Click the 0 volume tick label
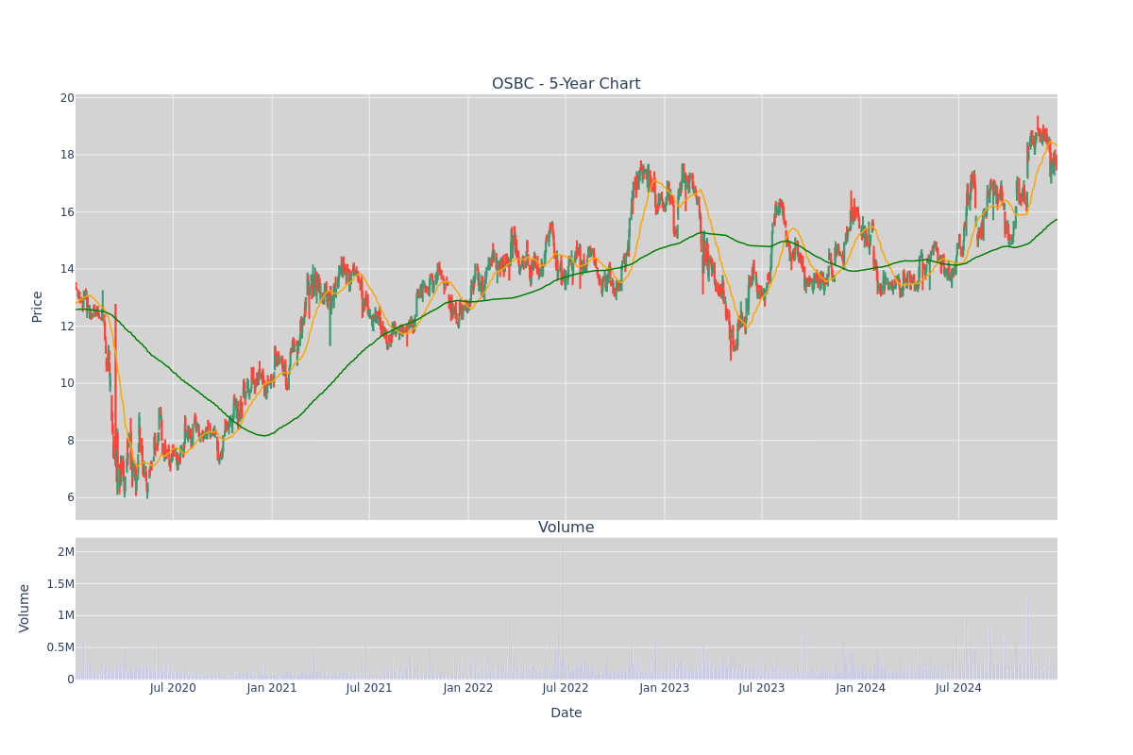The width and height of the screenshot is (1133, 755). click(71, 679)
